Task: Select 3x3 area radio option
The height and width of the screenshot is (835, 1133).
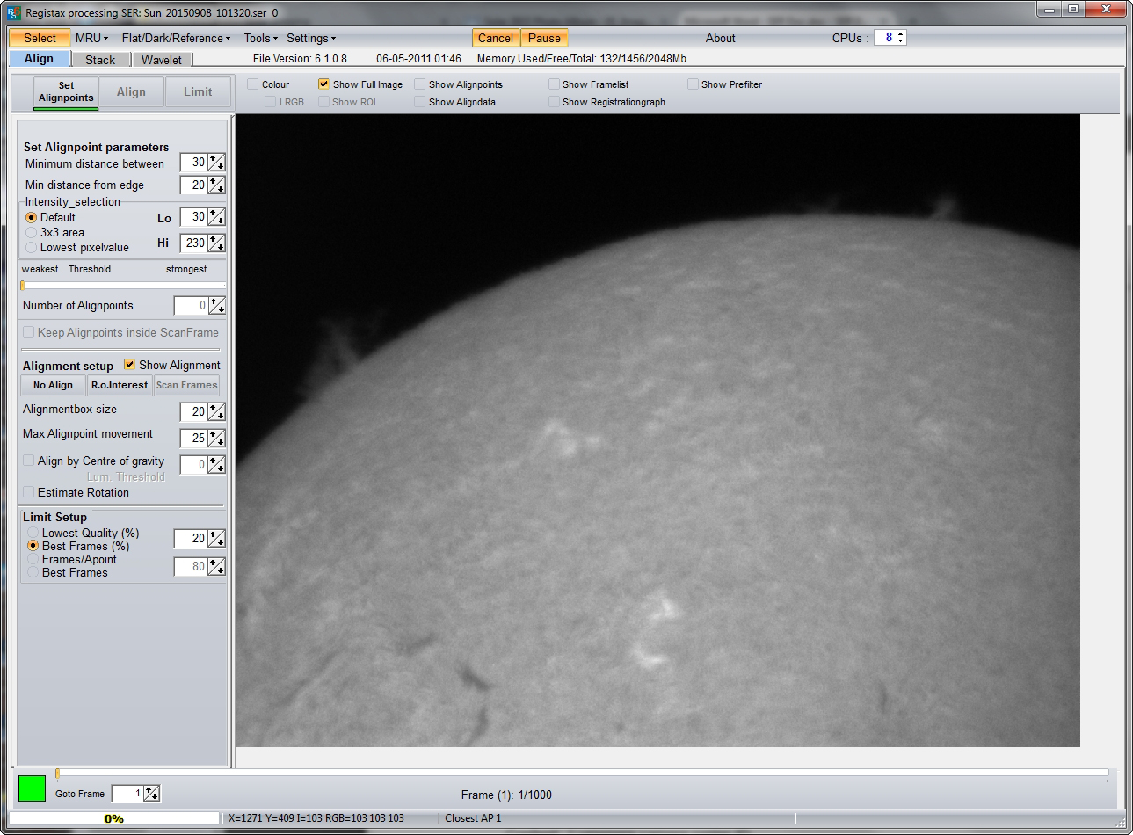Action: click(x=32, y=233)
